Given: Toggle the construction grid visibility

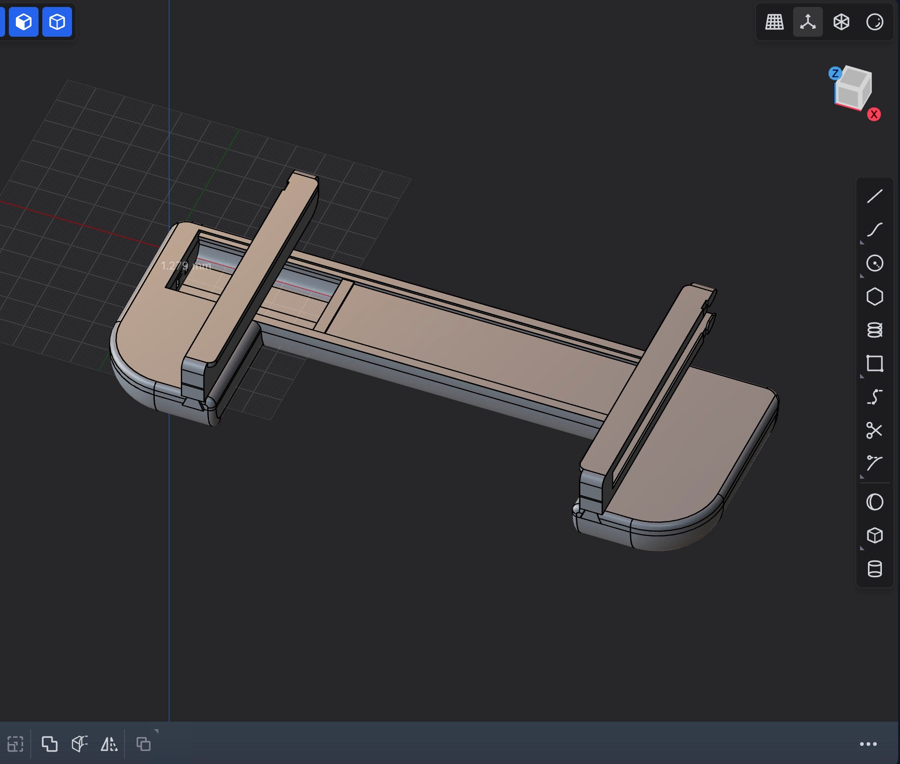Looking at the screenshot, I should coord(775,21).
